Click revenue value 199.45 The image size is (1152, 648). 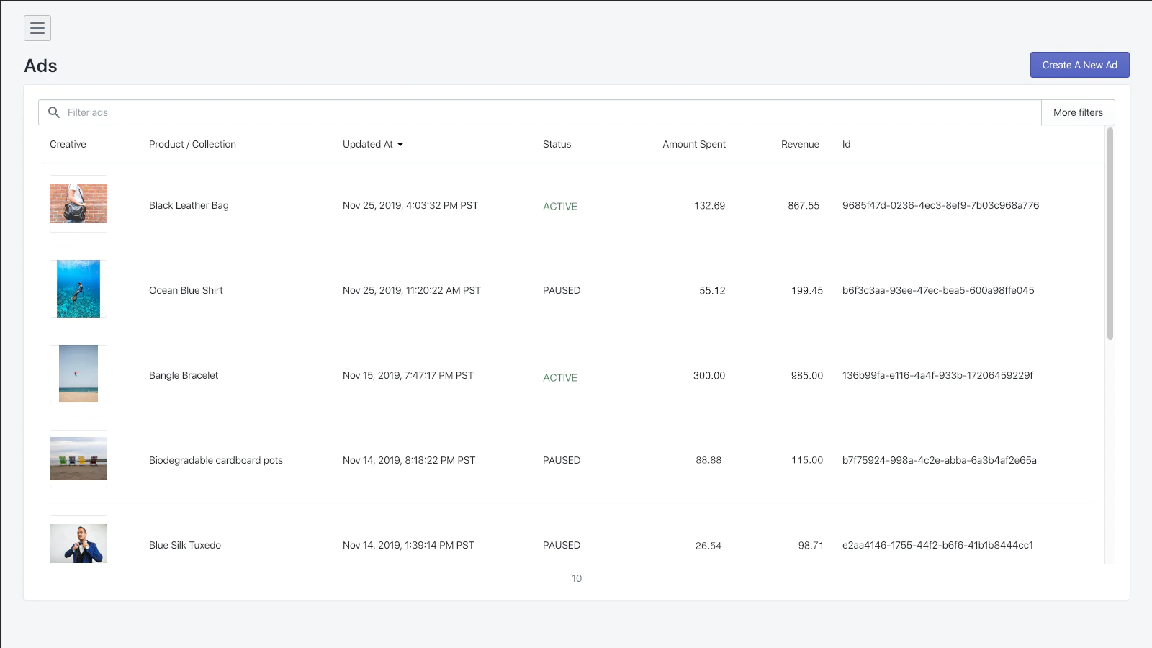coord(807,290)
